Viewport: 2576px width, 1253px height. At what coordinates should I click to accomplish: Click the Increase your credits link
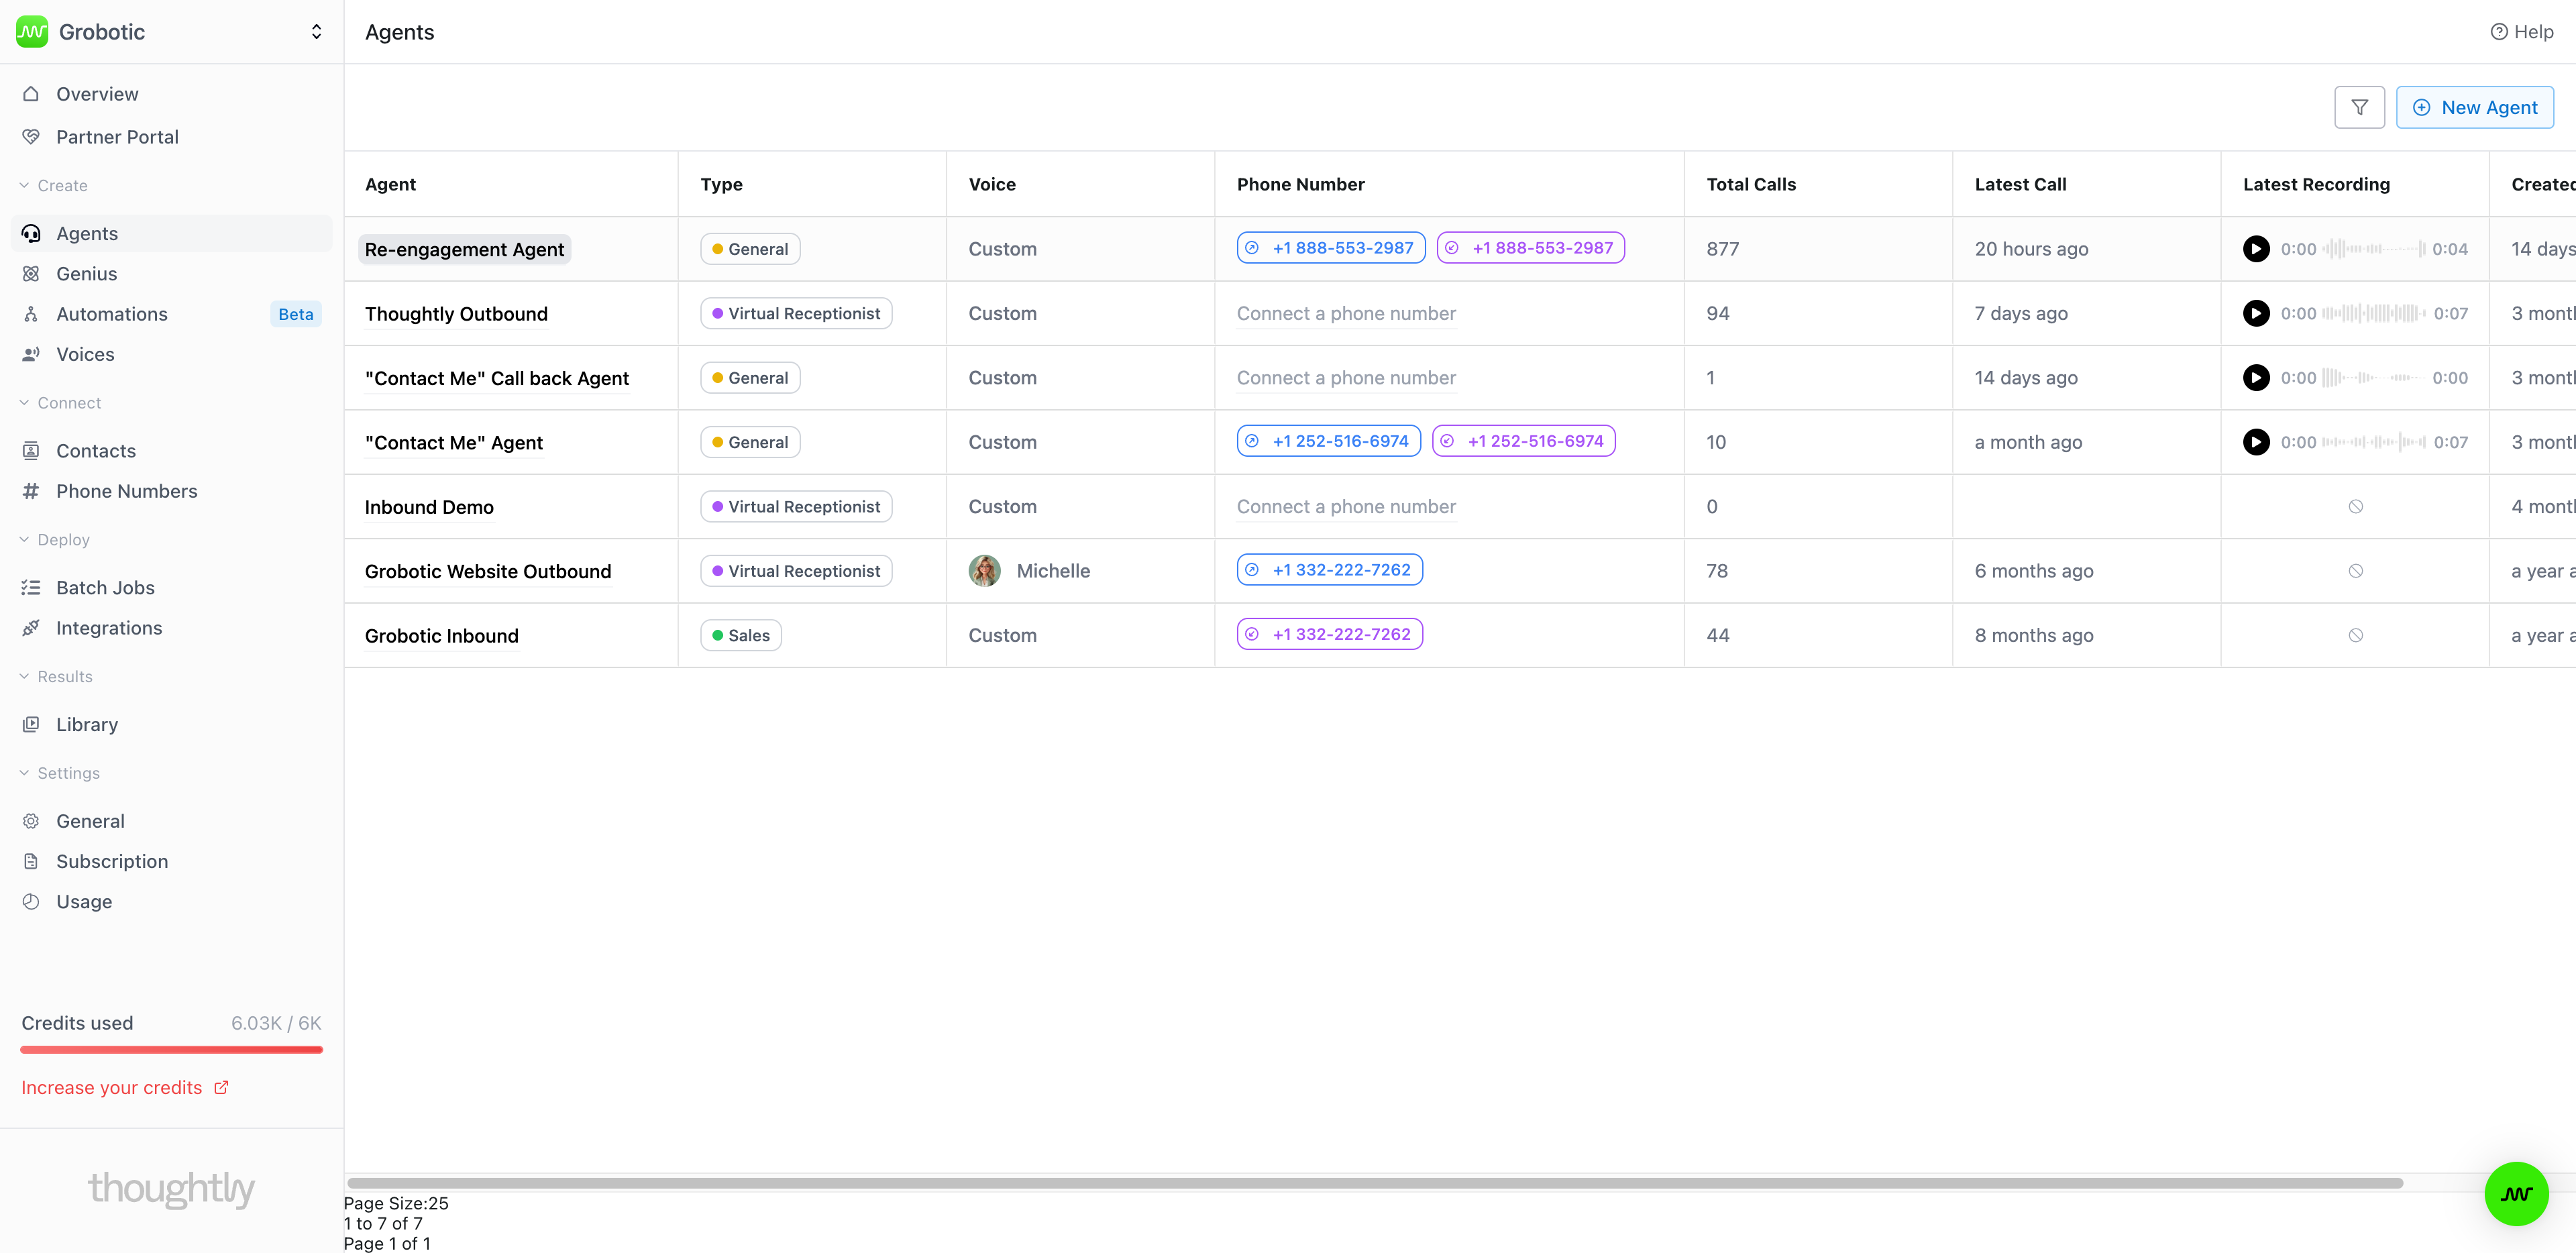click(125, 1088)
